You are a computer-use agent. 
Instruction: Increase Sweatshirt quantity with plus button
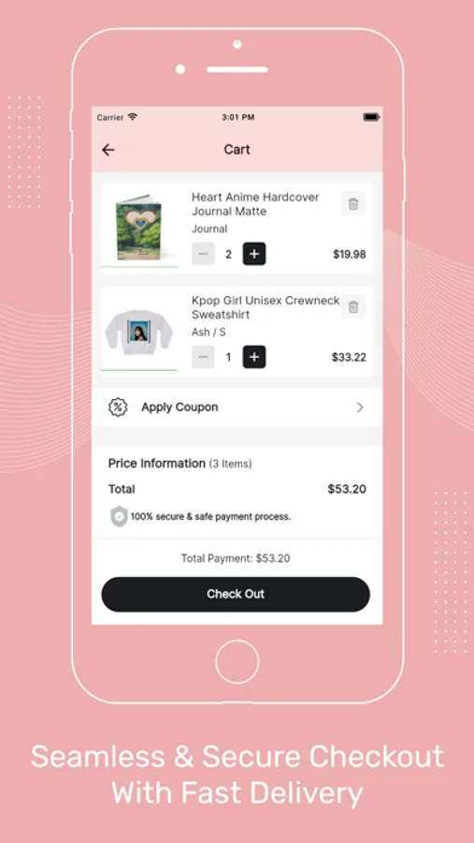[x=254, y=357]
